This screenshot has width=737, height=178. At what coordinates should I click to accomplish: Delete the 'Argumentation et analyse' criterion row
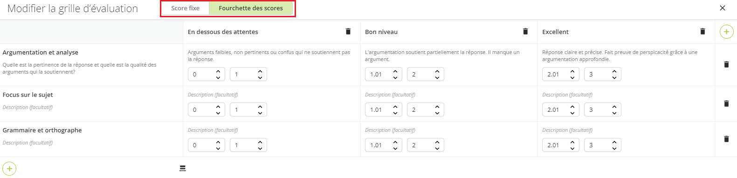(x=726, y=64)
